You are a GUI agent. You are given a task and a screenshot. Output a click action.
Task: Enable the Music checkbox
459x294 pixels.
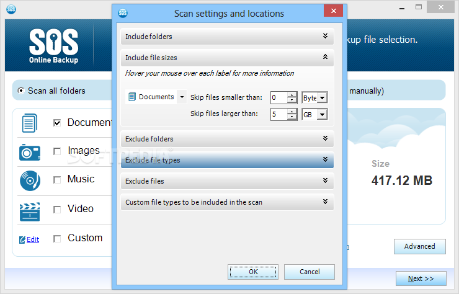tap(57, 180)
